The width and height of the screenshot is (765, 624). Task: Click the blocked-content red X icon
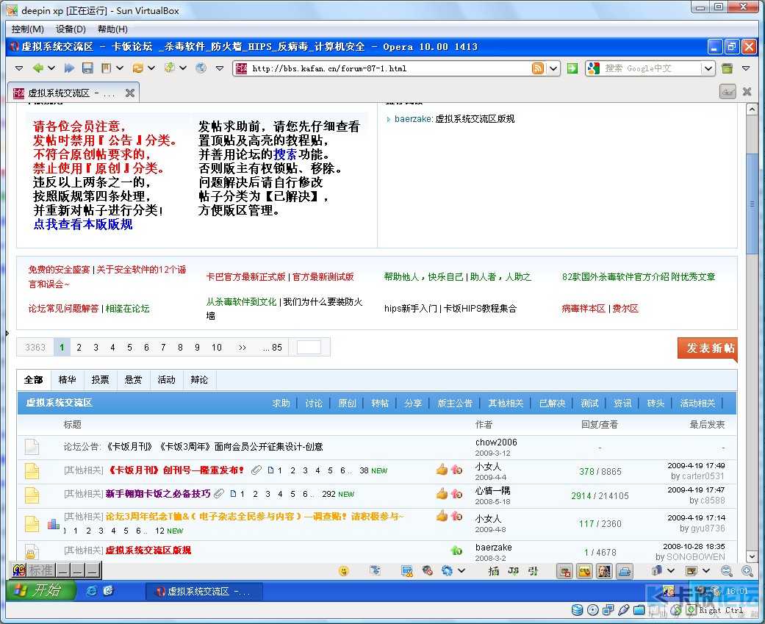(x=565, y=571)
